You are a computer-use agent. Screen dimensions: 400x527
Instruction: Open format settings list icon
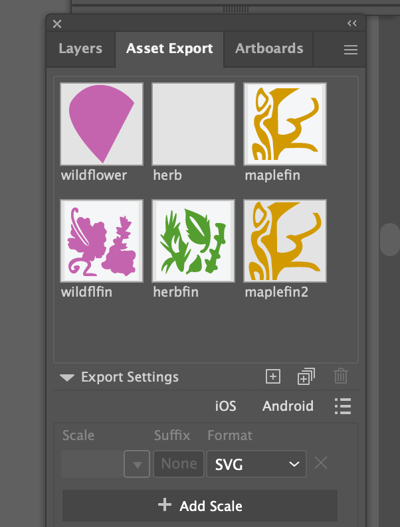click(x=343, y=406)
